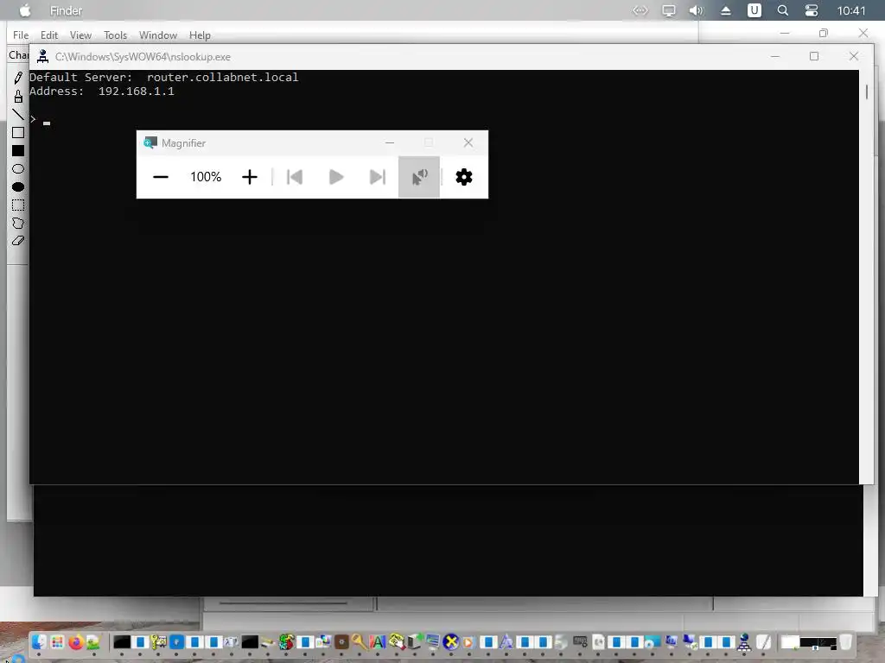Open Magnifier settings gear
This screenshot has height=663, width=885.
point(464,177)
